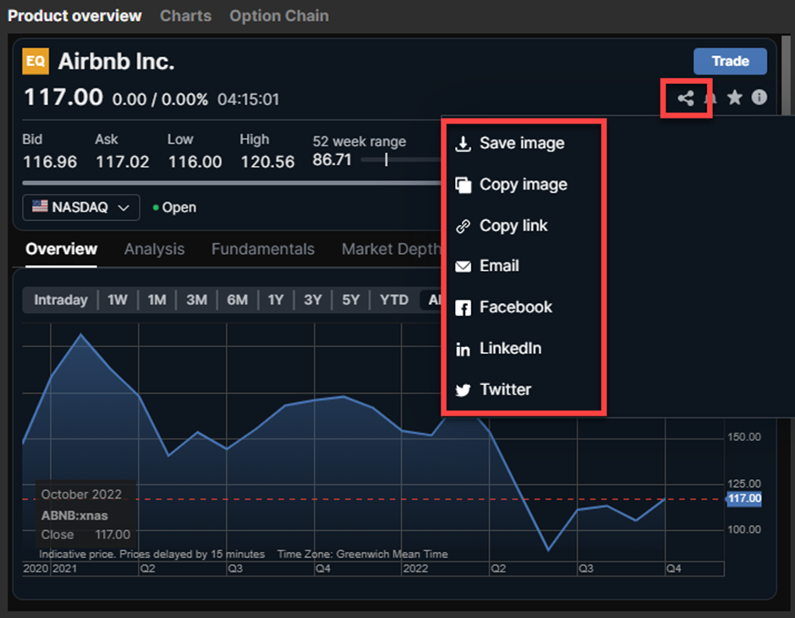Image resolution: width=795 pixels, height=618 pixels.
Task: Click the LinkedIn logo icon
Action: 463,349
